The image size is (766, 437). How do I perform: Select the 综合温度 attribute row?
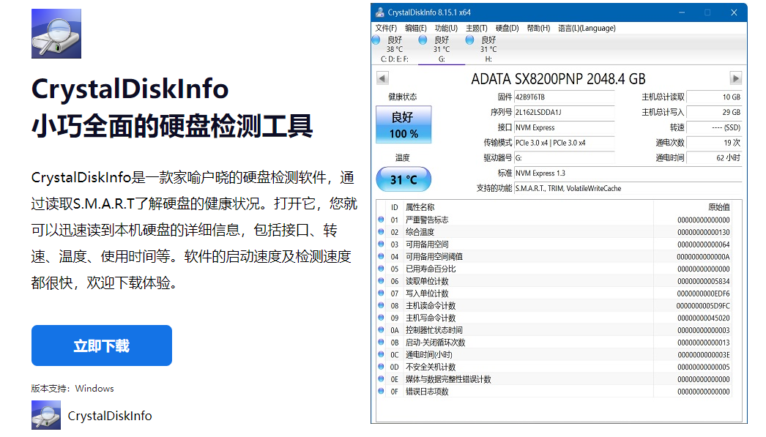554,232
